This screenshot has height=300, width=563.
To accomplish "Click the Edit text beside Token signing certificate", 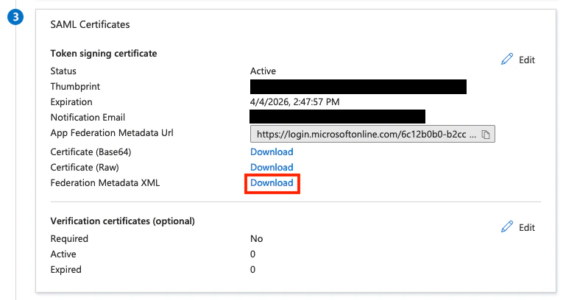I will 527,60.
